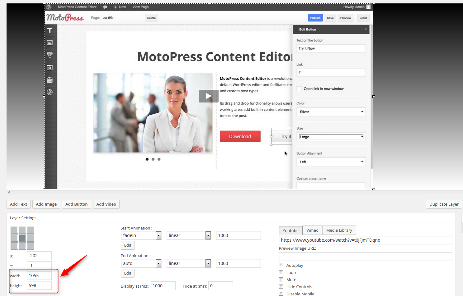Switch to the Vimeo tab
Viewport: 463px width, 296px height.
point(312,230)
